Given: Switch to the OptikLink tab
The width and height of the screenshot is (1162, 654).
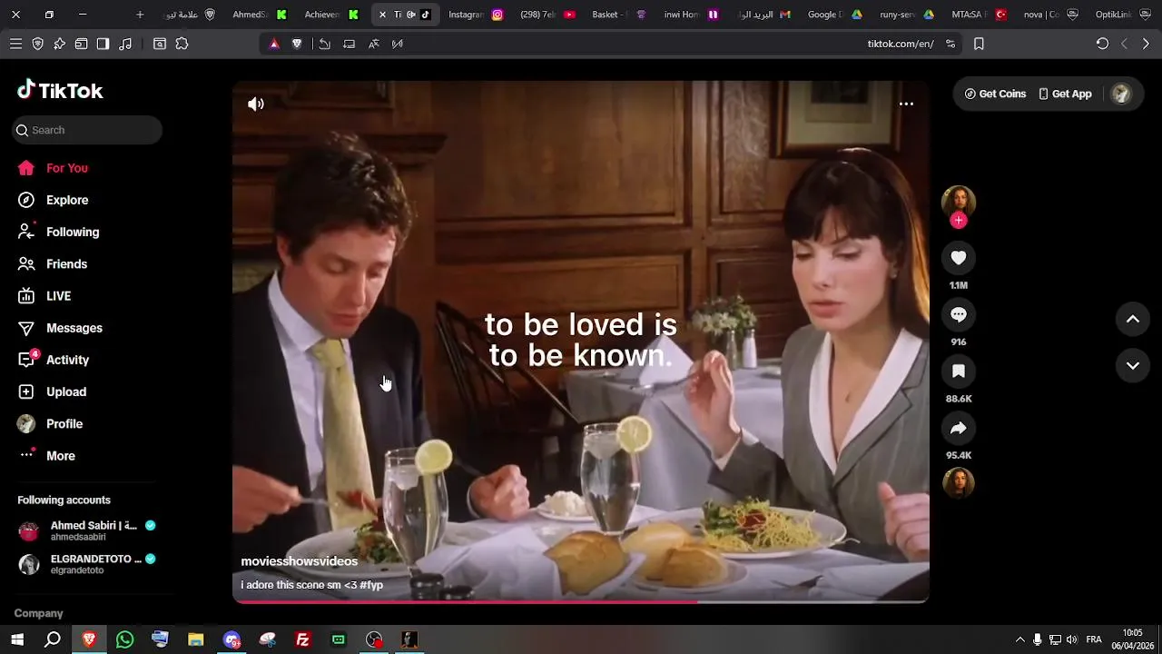Looking at the screenshot, I should pyautogui.click(x=1122, y=15).
